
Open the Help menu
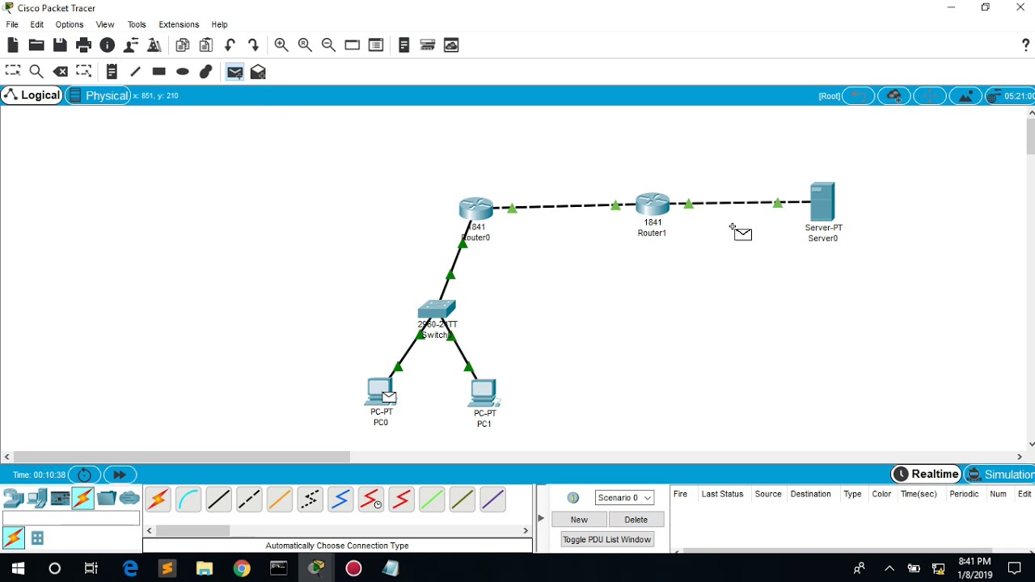219,24
